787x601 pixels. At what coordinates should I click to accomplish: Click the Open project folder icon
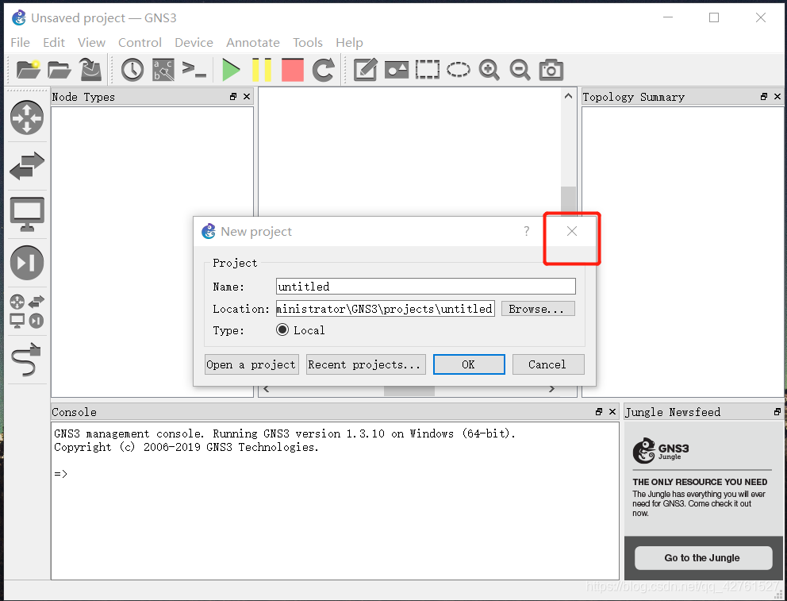pyautogui.click(x=60, y=70)
